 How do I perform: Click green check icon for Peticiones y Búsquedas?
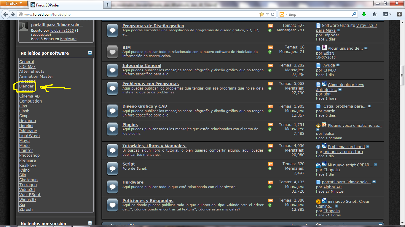(270, 205)
